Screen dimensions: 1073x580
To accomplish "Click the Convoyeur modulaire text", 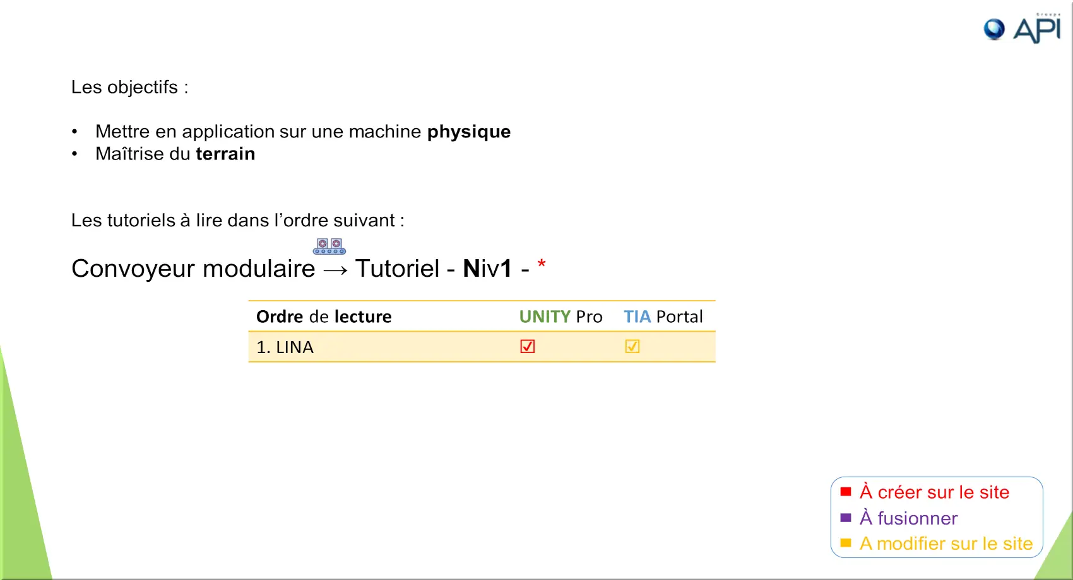I will (193, 269).
